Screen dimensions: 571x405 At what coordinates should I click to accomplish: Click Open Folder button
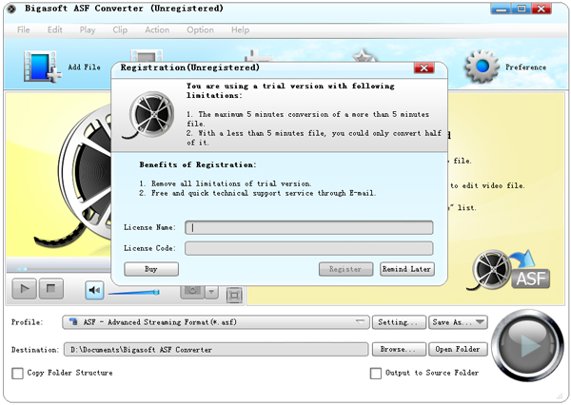point(458,349)
